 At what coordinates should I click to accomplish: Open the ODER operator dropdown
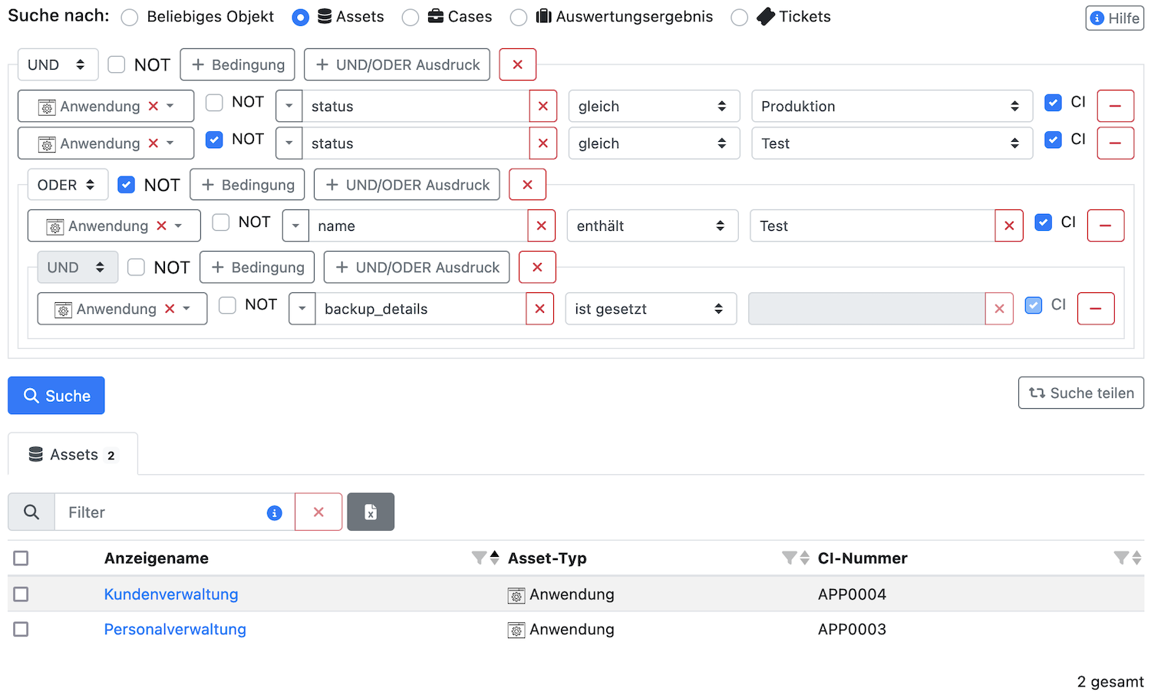tap(67, 185)
